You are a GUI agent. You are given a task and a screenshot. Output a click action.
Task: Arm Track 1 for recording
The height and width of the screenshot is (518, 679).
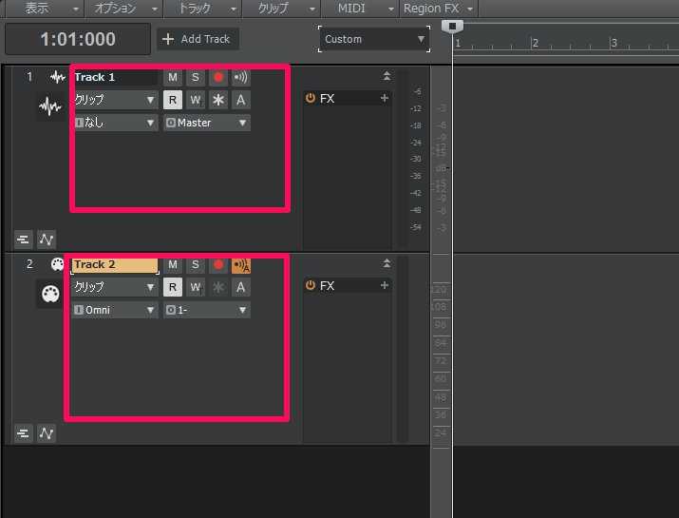[218, 77]
